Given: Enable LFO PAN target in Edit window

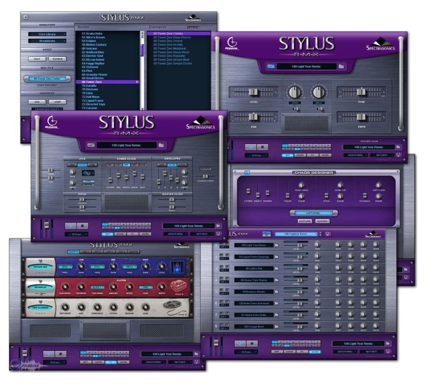Looking at the screenshot, I should pyautogui.click(x=92, y=165).
